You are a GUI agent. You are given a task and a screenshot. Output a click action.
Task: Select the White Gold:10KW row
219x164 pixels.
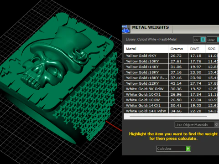[x=172, y=100]
